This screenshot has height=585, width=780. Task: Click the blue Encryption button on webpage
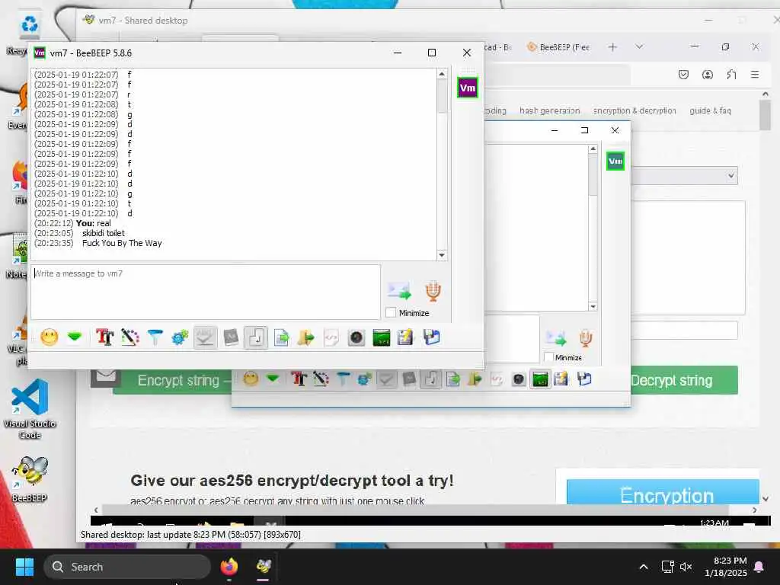coord(663,492)
